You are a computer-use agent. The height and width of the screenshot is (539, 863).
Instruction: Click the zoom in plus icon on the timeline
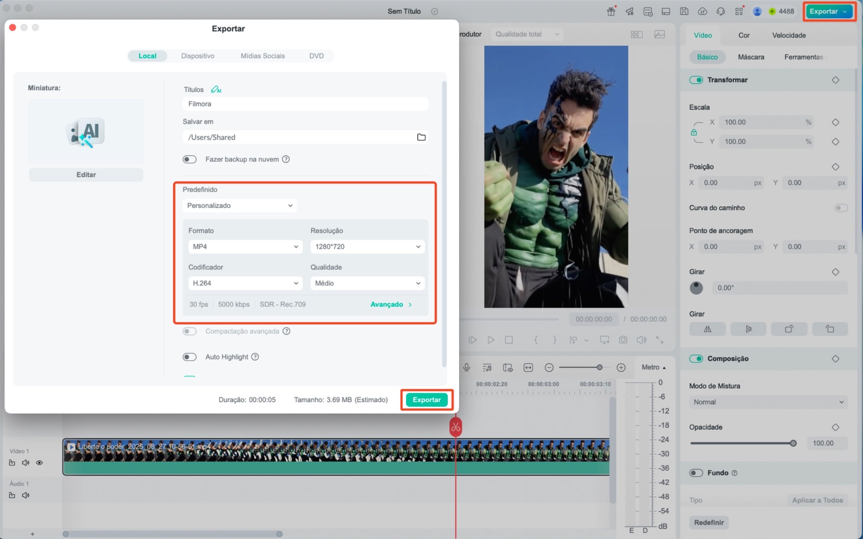click(621, 367)
